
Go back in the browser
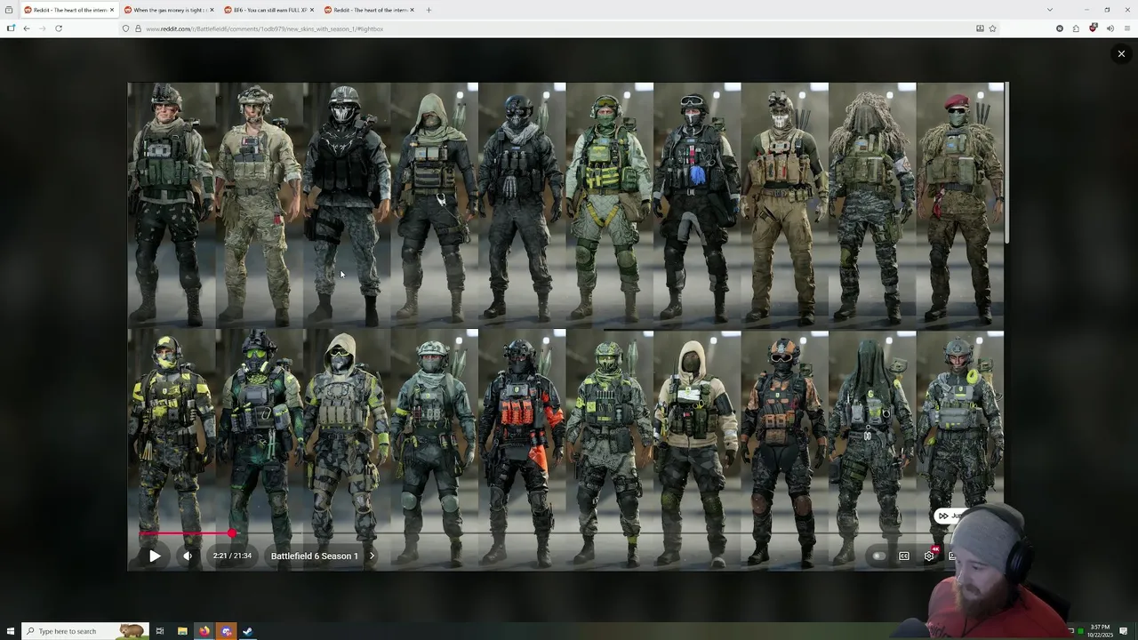(27, 28)
